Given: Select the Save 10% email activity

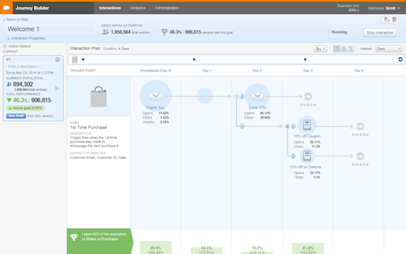Looking at the screenshot, I should pyautogui.click(x=257, y=96).
